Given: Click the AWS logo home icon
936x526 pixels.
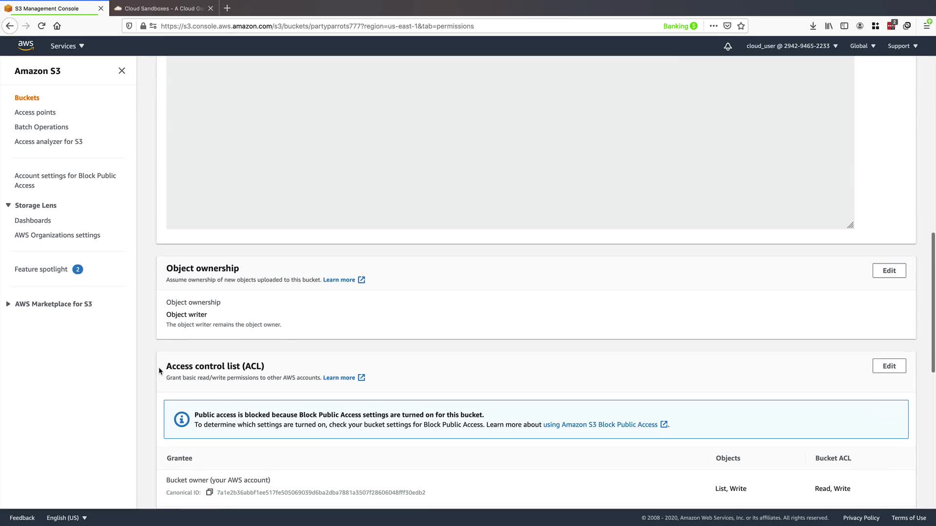Looking at the screenshot, I should point(26,45).
